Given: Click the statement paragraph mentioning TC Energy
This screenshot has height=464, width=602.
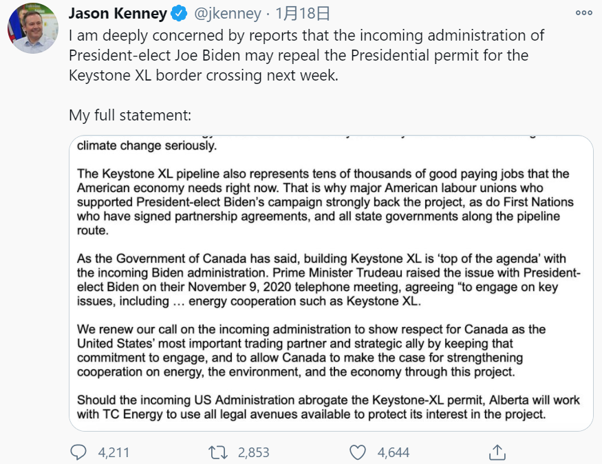Looking at the screenshot, I should tap(328, 407).
